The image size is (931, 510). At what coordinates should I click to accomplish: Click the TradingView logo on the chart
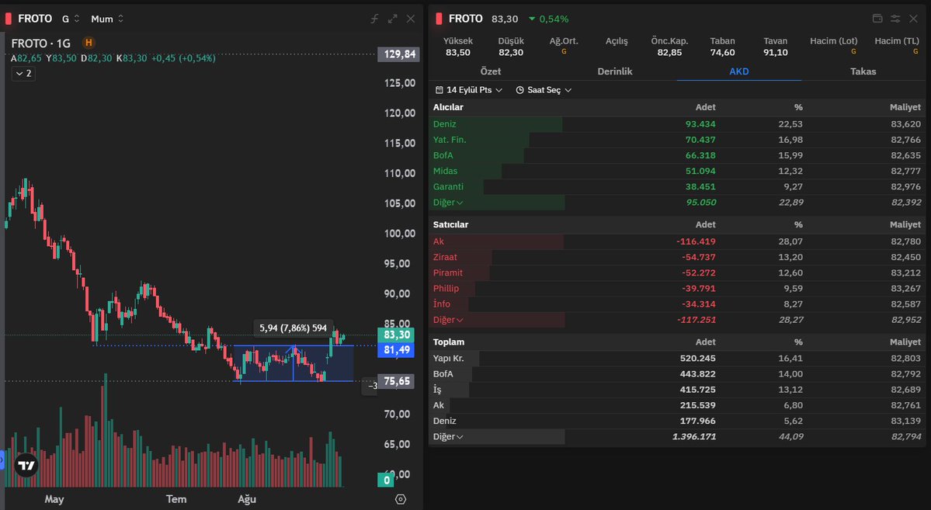click(26, 466)
